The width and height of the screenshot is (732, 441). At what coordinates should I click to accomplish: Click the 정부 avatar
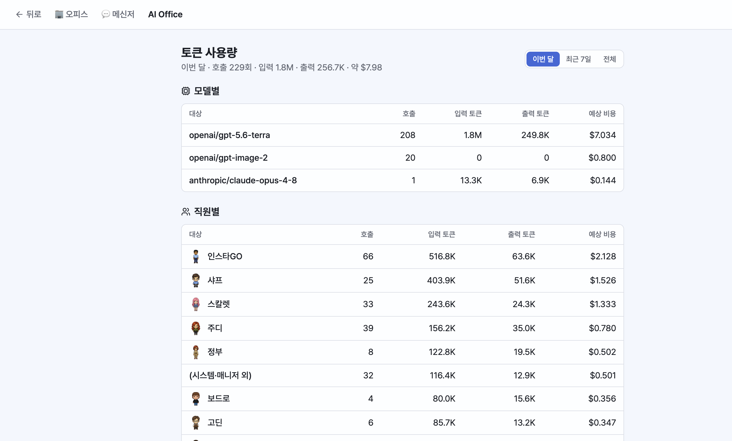coord(196,352)
